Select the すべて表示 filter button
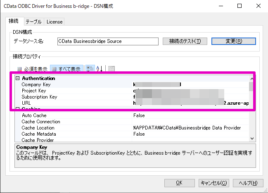The image size is (268, 193). [66, 69]
